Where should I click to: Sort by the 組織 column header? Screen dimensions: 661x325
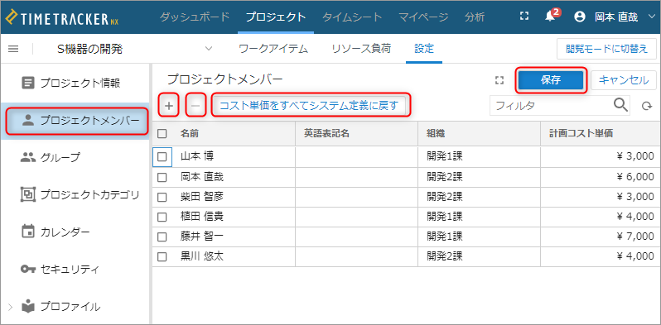[x=437, y=134]
